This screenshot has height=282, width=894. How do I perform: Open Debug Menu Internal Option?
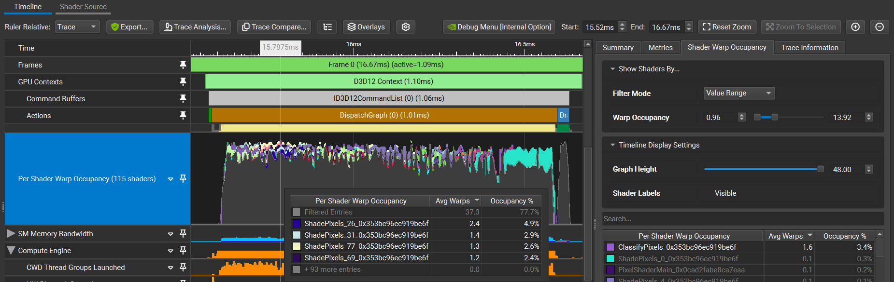click(499, 27)
